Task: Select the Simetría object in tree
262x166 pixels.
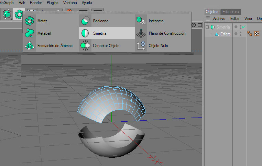Action: coord(223,27)
